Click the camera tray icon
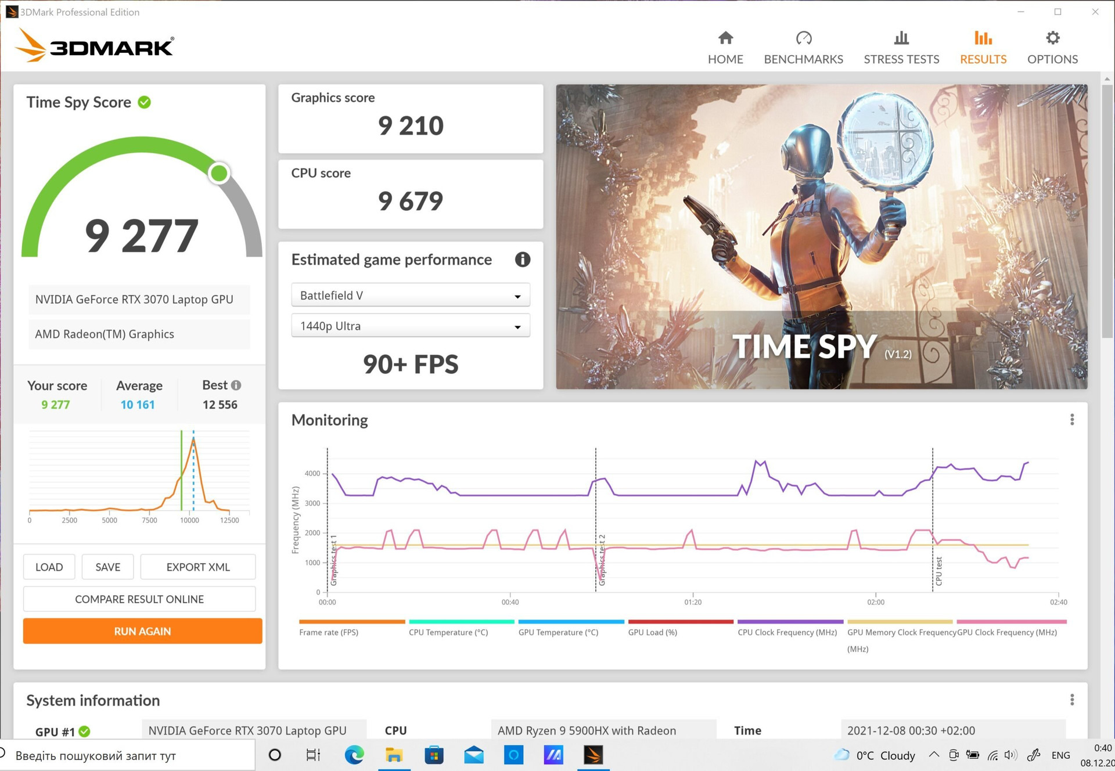This screenshot has width=1115, height=771. [x=954, y=755]
